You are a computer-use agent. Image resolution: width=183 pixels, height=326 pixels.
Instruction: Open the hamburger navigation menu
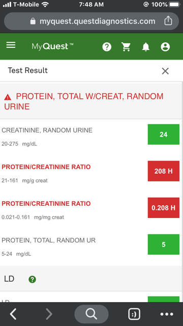[x=11, y=45]
